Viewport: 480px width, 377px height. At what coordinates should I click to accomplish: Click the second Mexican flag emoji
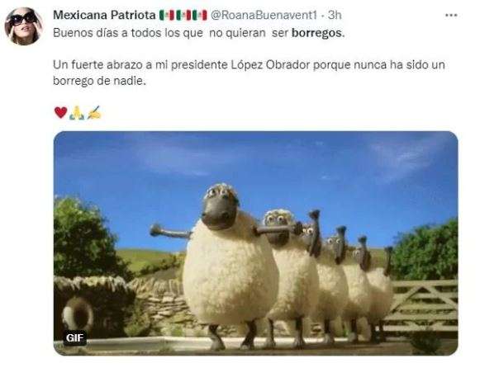pos(183,15)
